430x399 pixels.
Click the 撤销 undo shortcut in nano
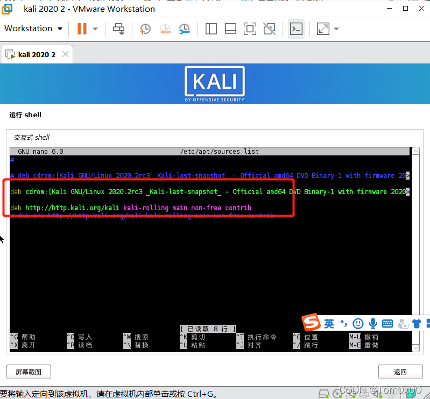tap(364, 337)
